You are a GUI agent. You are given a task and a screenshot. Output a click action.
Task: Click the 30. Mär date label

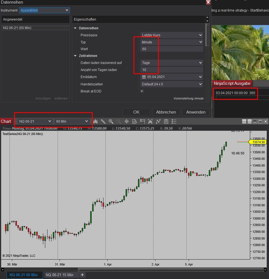pyautogui.click(x=12, y=264)
